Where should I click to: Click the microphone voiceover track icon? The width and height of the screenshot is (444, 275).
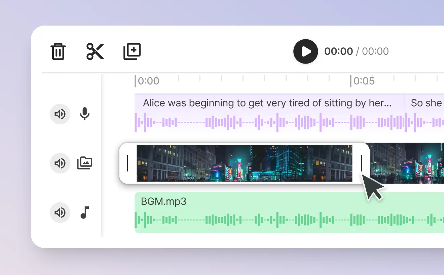tap(85, 114)
